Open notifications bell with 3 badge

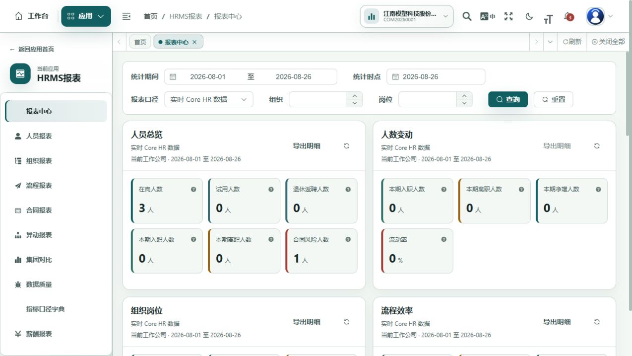pyautogui.click(x=569, y=16)
